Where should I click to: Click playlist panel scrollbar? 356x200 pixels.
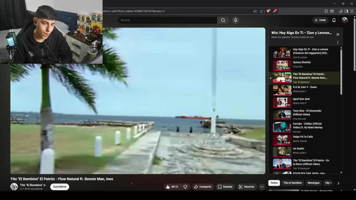point(341,72)
